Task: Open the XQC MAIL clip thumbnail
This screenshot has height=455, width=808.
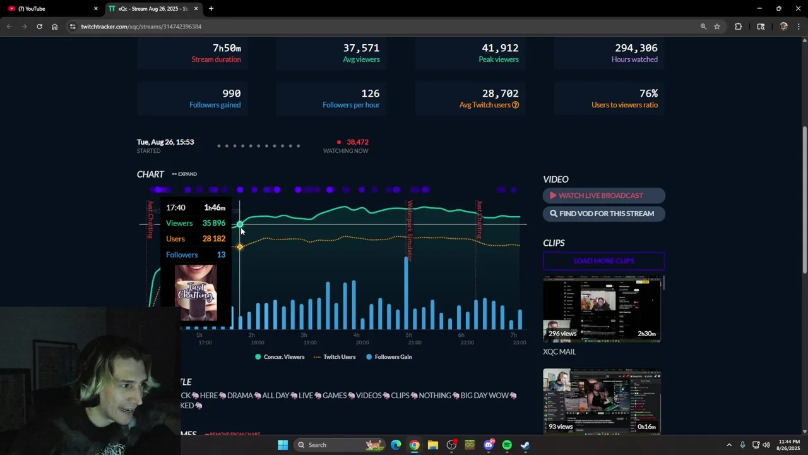Action: coord(602,310)
